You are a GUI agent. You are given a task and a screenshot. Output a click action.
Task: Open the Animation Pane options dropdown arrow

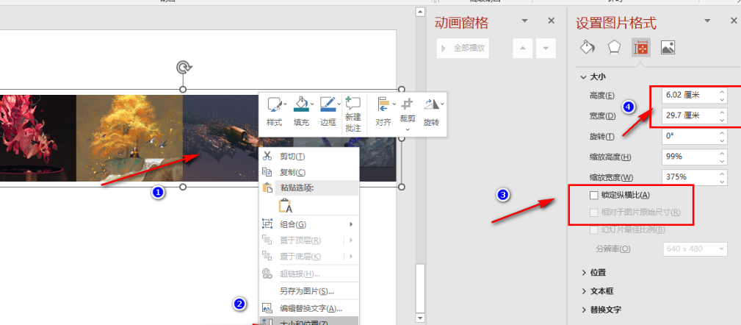pos(524,22)
